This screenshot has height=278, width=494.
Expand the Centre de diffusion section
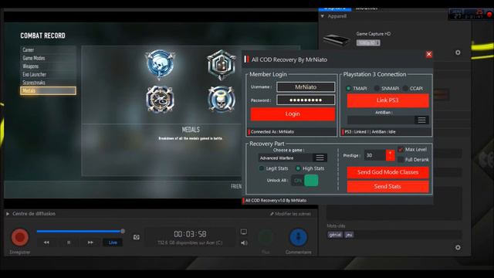click(x=8, y=214)
